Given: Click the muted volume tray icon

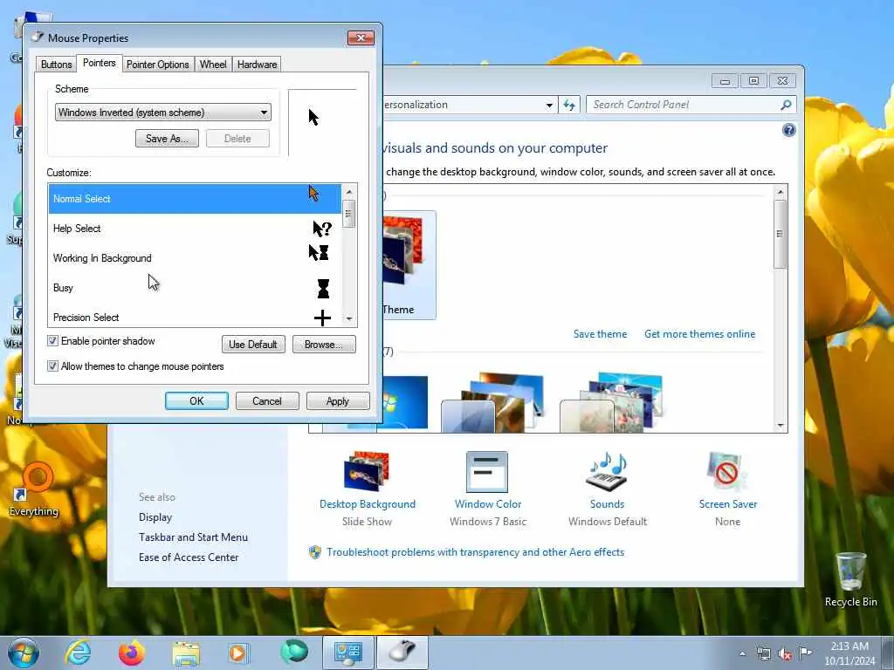Looking at the screenshot, I should pos(785,653).
